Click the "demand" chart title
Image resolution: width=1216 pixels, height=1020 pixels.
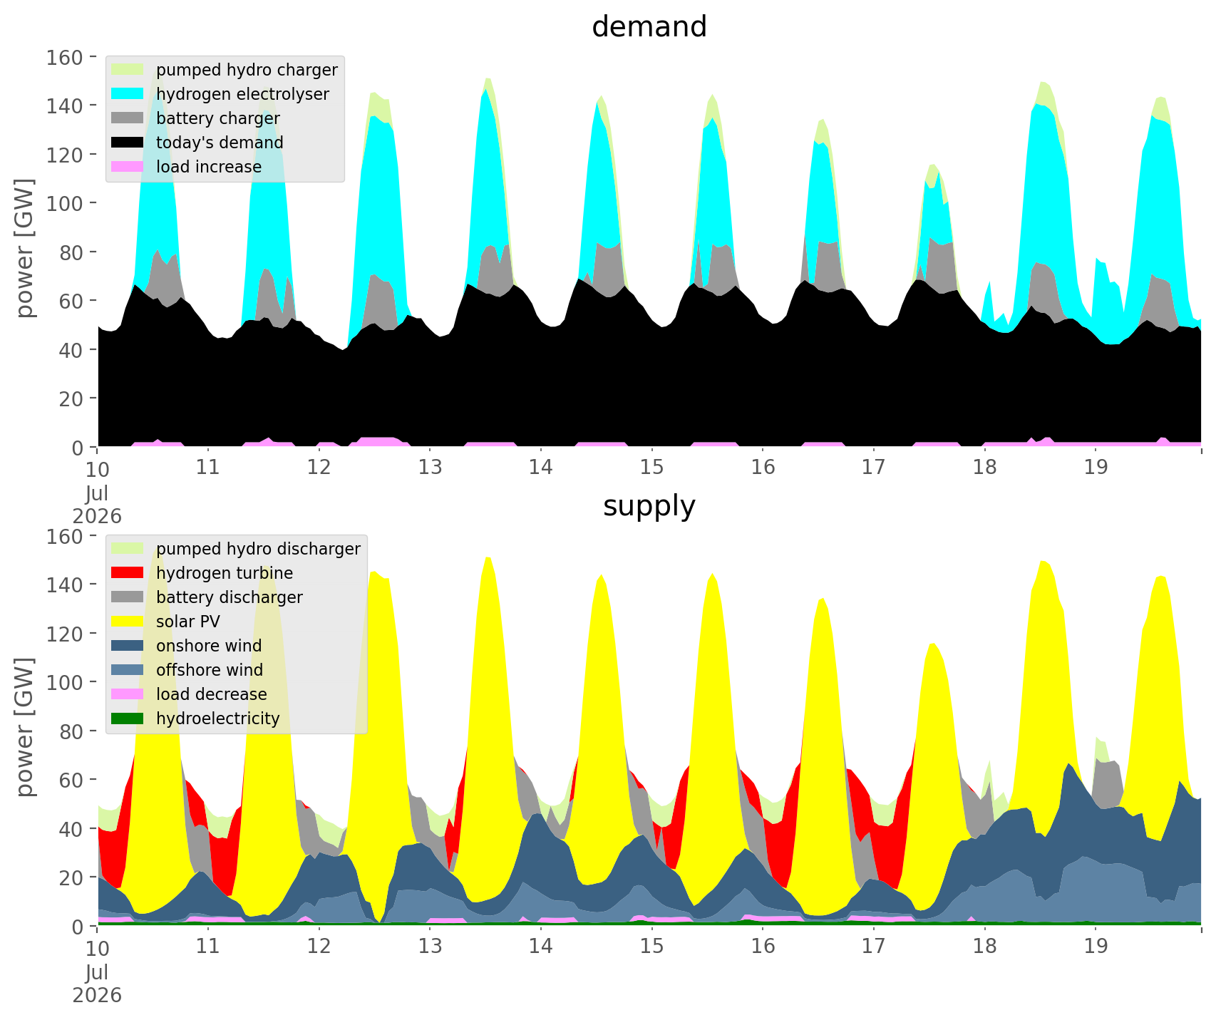pyautogui.click(x=649, y=27)
